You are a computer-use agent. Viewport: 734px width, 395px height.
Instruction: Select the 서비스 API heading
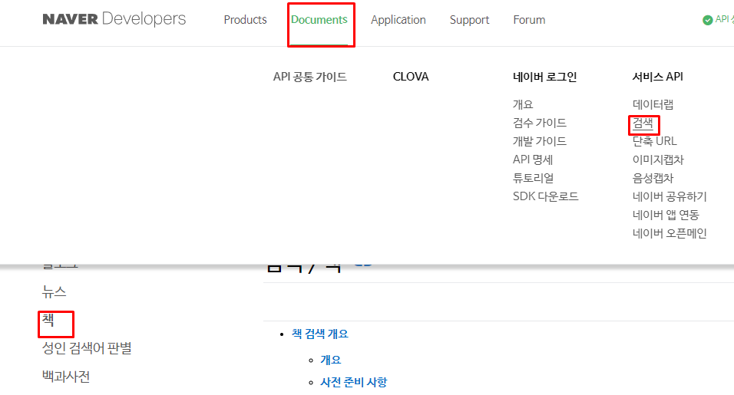click(658, 77)
